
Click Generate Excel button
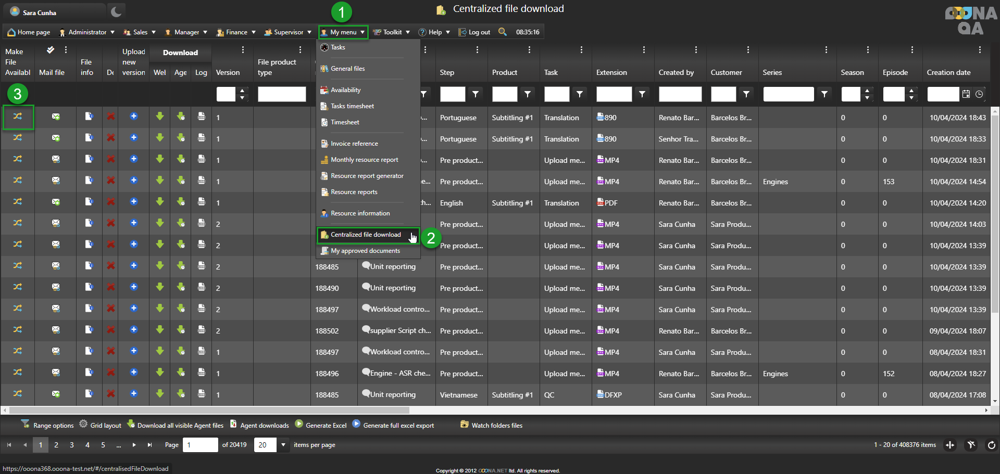(321, 425)
